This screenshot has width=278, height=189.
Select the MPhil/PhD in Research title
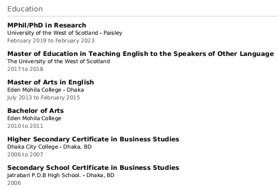click(47, 25)
